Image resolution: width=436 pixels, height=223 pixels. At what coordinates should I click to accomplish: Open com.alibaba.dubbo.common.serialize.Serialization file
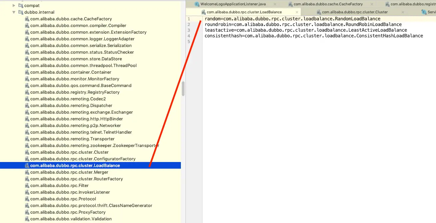pyautogui.click(x=81, y=46)
